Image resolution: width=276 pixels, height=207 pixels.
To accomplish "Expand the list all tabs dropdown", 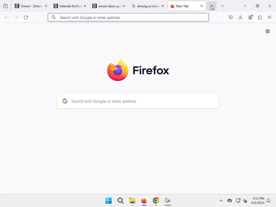I will (222, 6).
